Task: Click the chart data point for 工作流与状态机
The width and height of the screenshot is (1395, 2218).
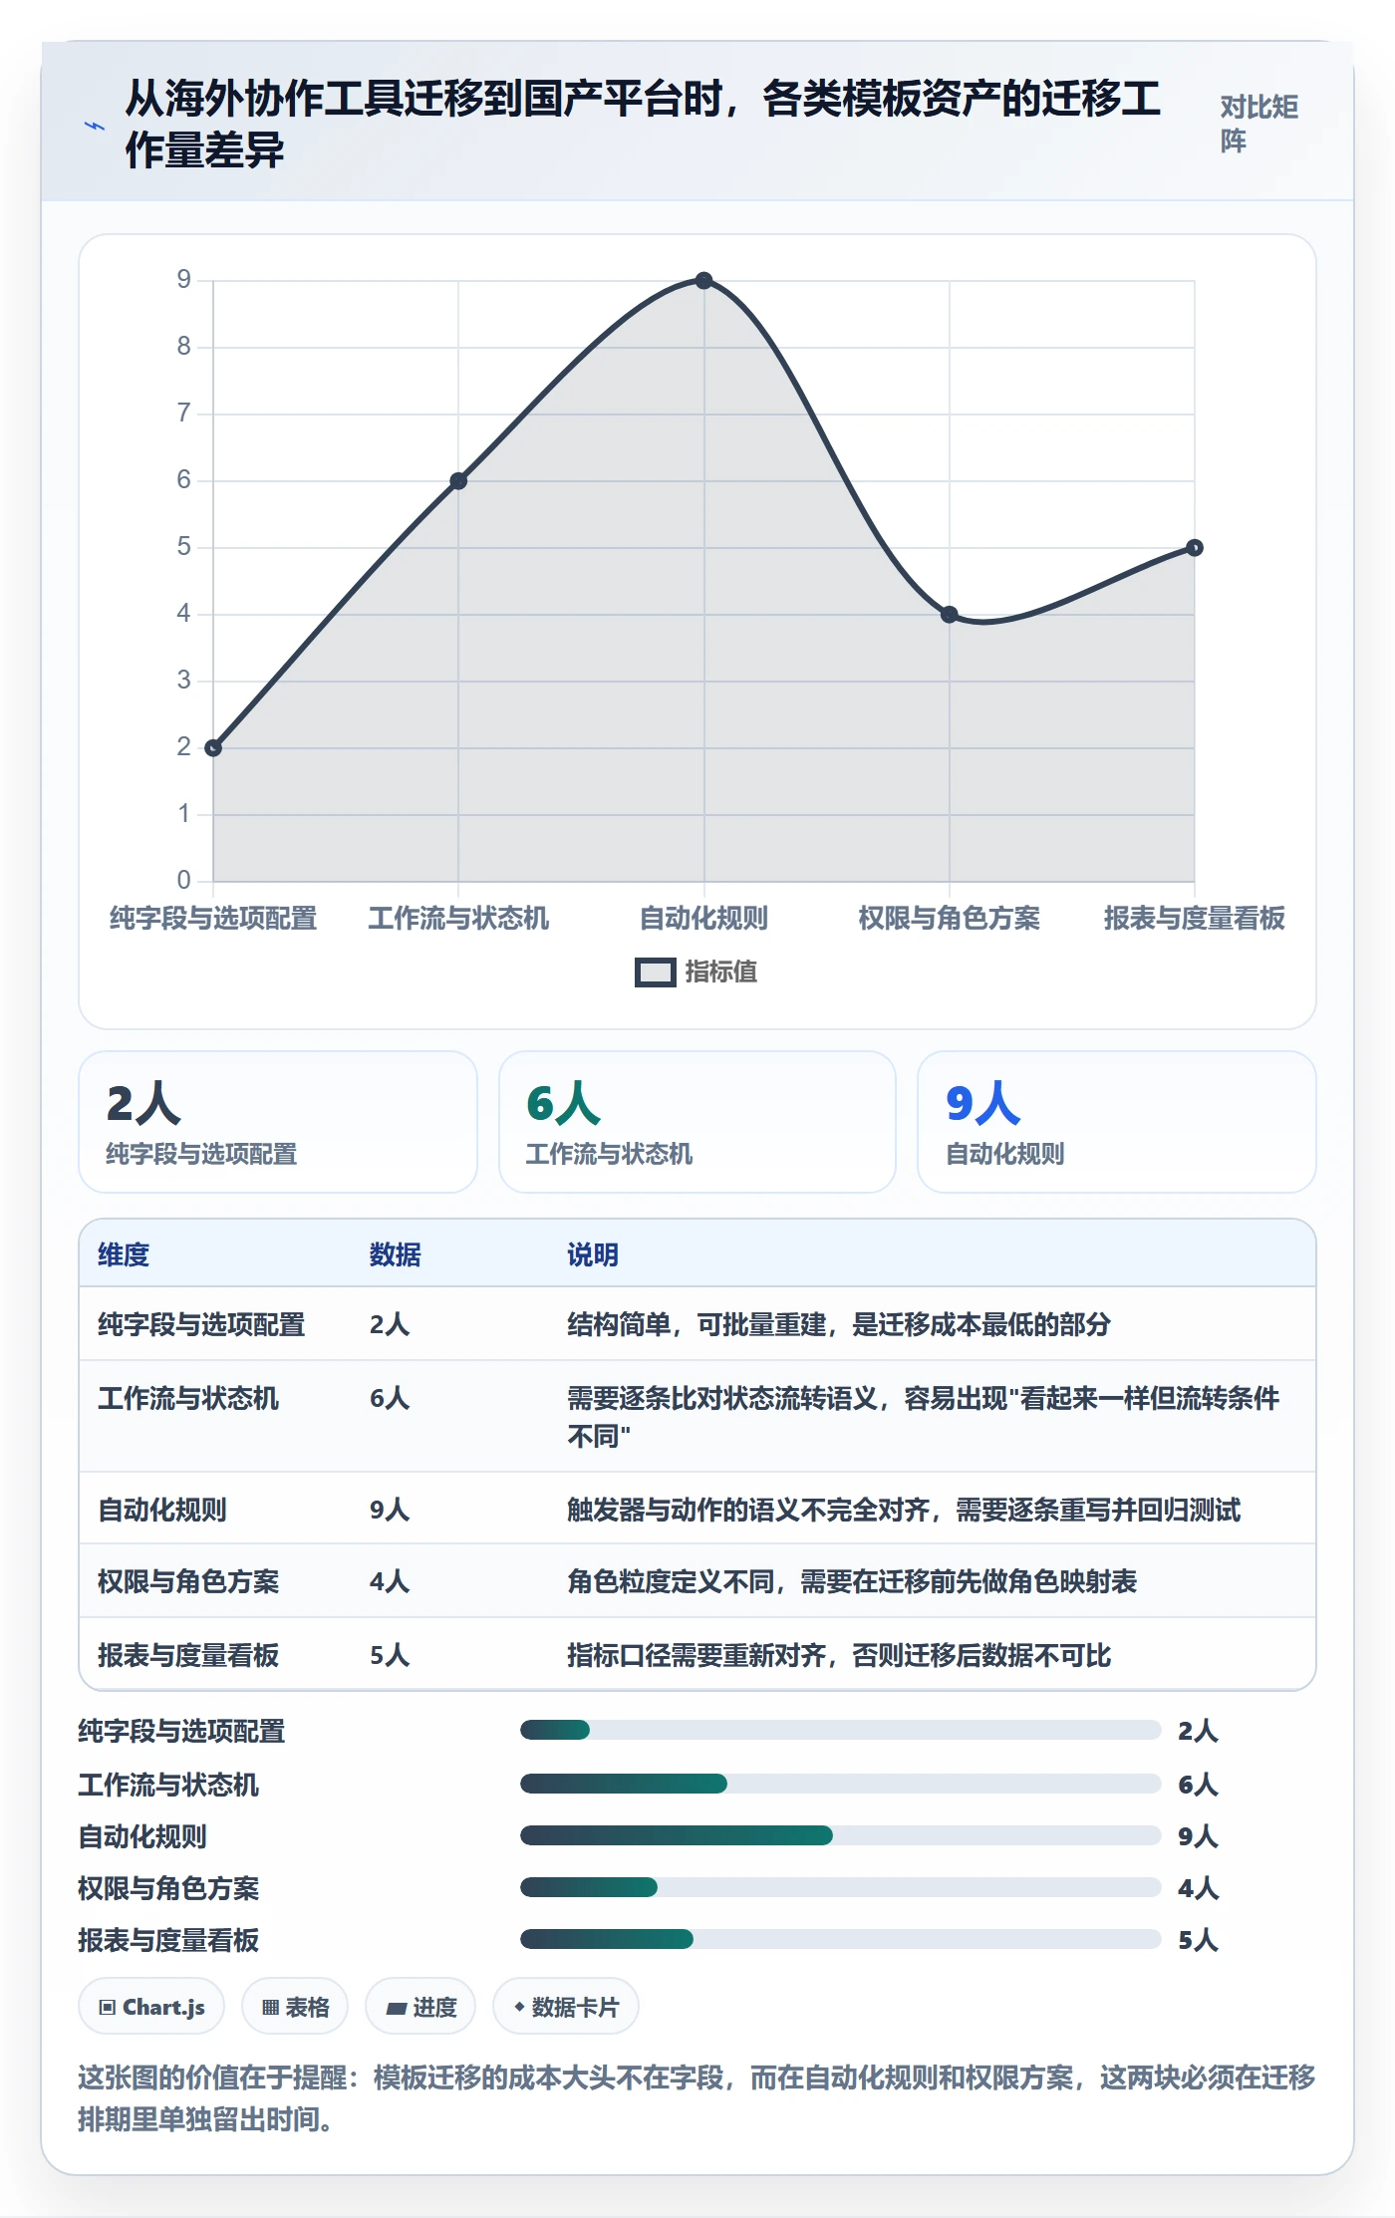Action: pos(458,481)
